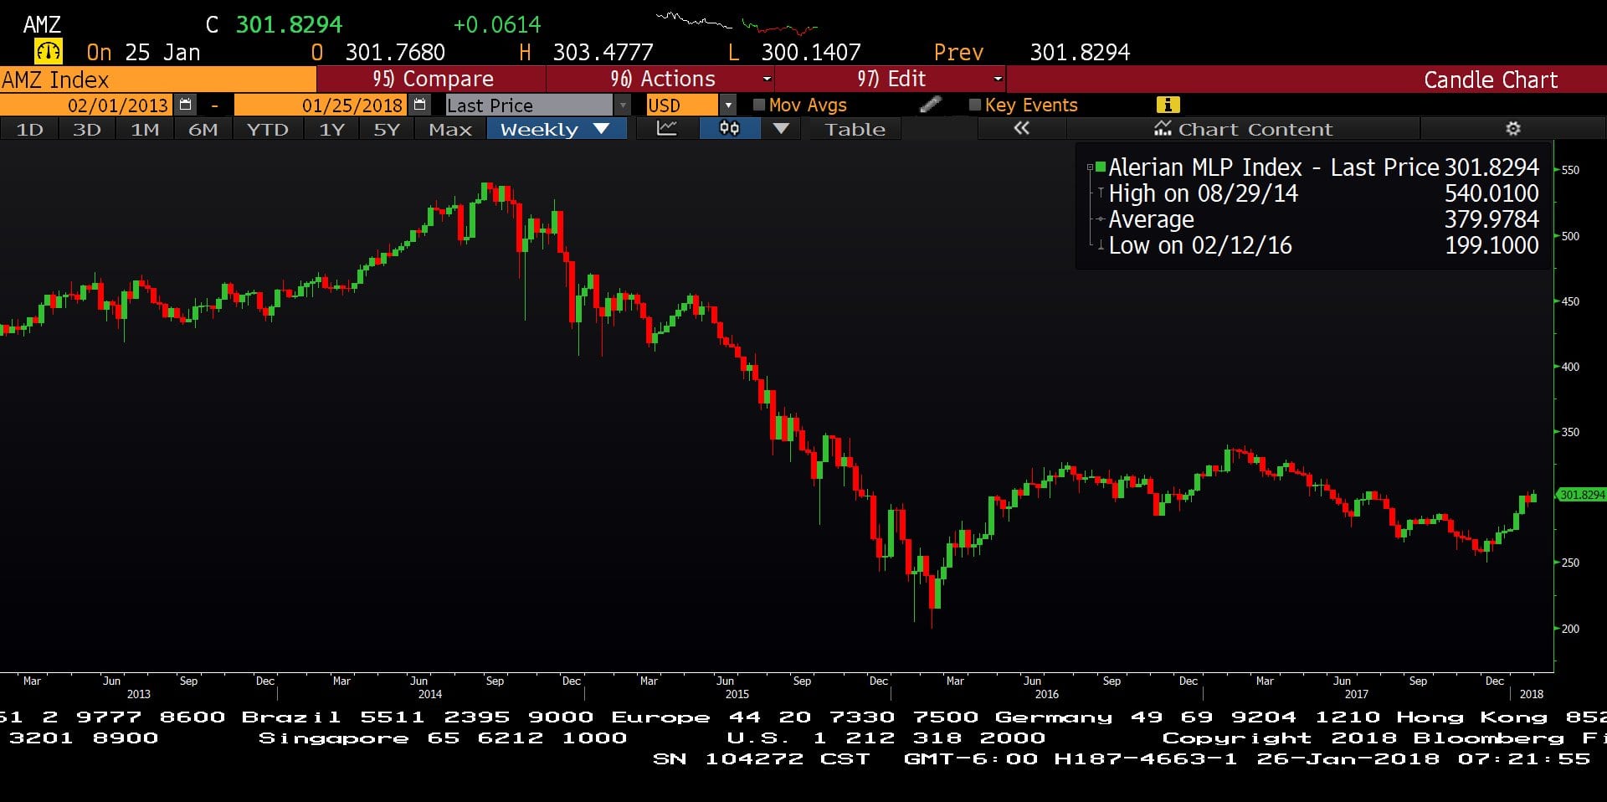Click the AMZ Index security field

[x=157, y=80]
